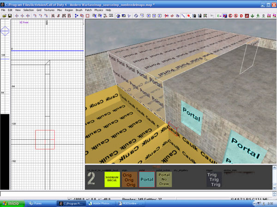277x207 pixels.
Task: Open the Selection menu
Action: 29,10
